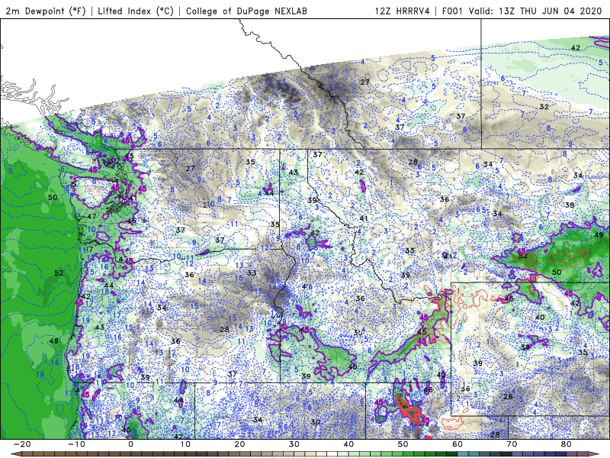The image size is (610, 458).
Task: Click the black '47' dewpoint value on map
Action: tap(91, 217)
